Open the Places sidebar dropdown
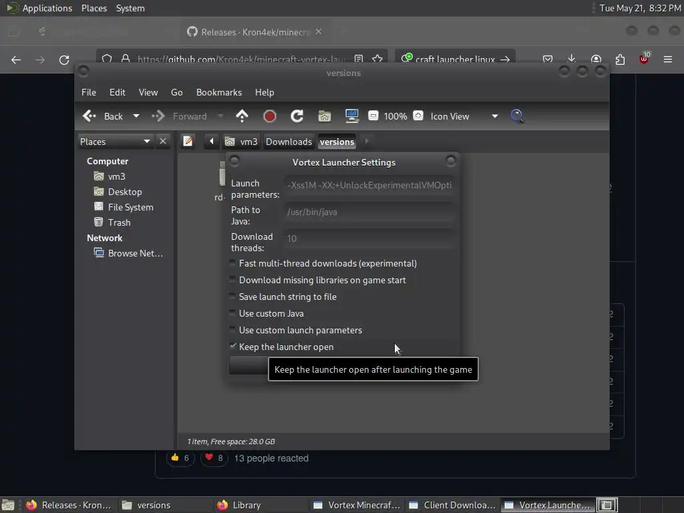 pos(116,142)
